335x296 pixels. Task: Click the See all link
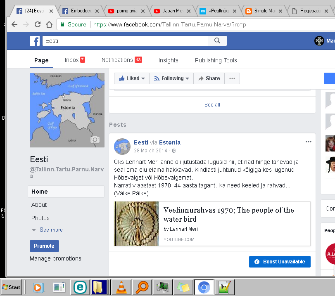[212, 105]
